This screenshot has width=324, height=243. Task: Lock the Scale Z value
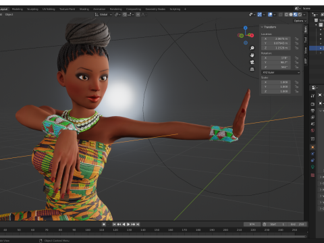(x=296, y=91)
